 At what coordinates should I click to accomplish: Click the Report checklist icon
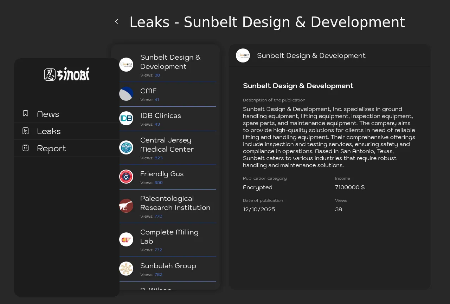(x=26, y=148)
